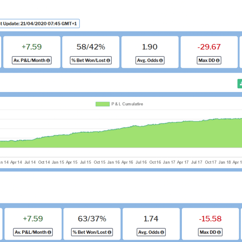242x242 pixels.
Task: Toggle P & L Cumulative legend green swatch
Action: click(x=102, y=104)
